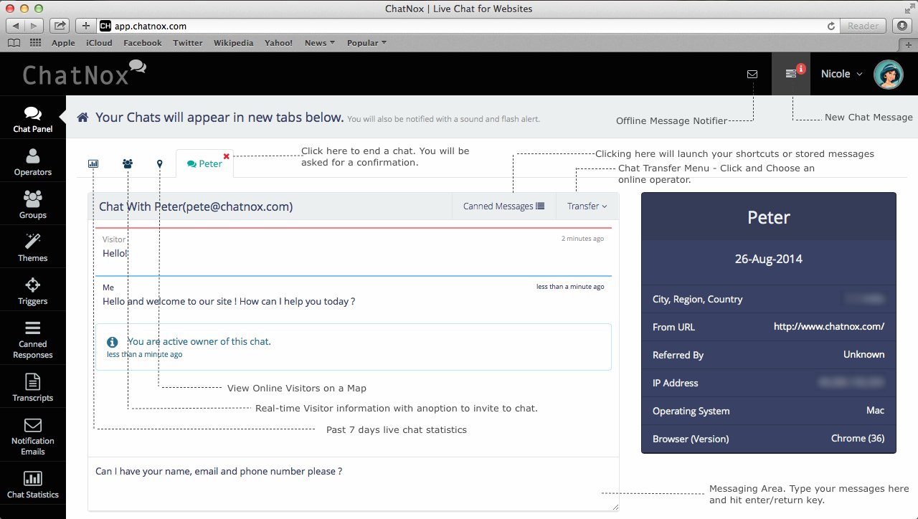Open the Triggers sidebar section
The width and height of the screenshot is (918, 519).
click(32, 290)
